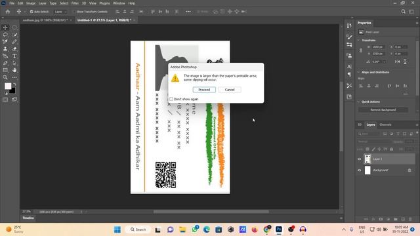Select the Path Selection arrow tool
Viewport: 420px width, 236px height.
14,63
